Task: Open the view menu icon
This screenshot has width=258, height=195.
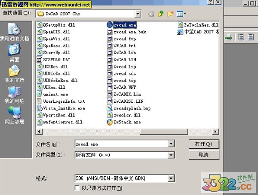Action: 181,14
